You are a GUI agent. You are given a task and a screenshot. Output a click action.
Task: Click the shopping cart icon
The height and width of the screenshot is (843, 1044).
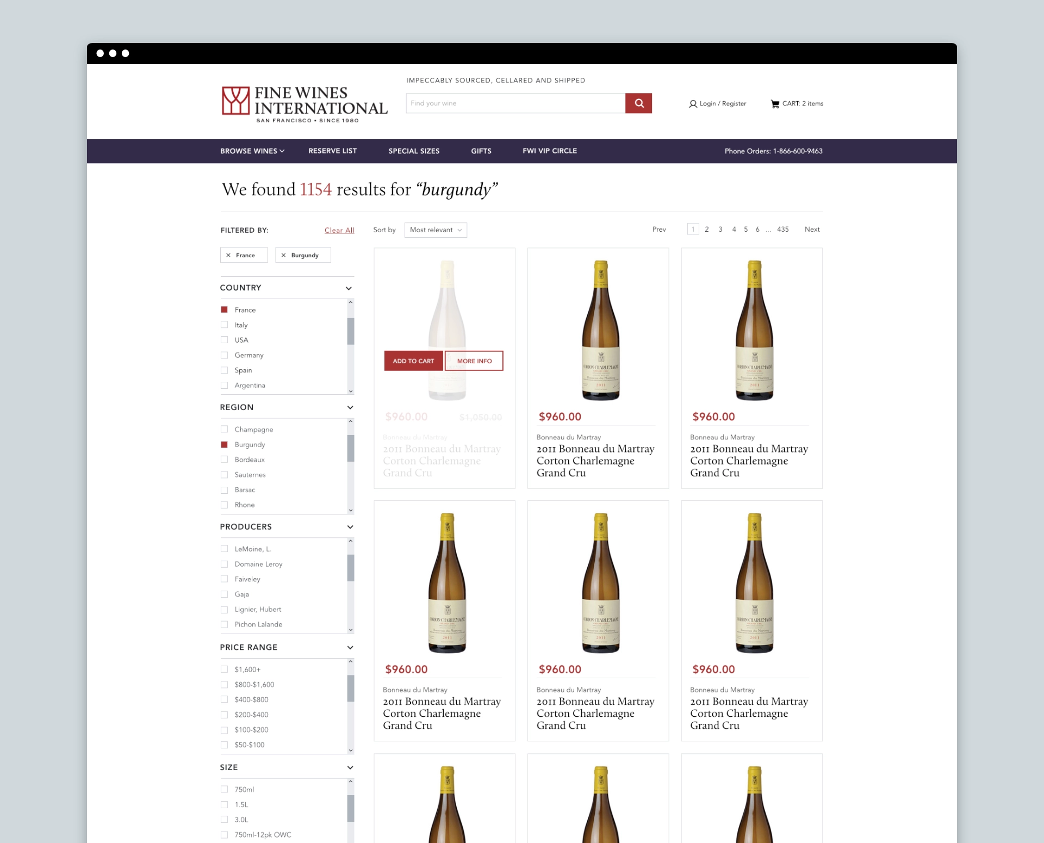(x=775, y=104)
